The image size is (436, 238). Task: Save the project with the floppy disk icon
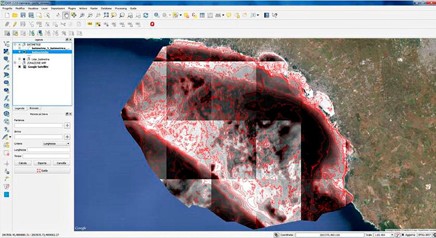(23, 15)
